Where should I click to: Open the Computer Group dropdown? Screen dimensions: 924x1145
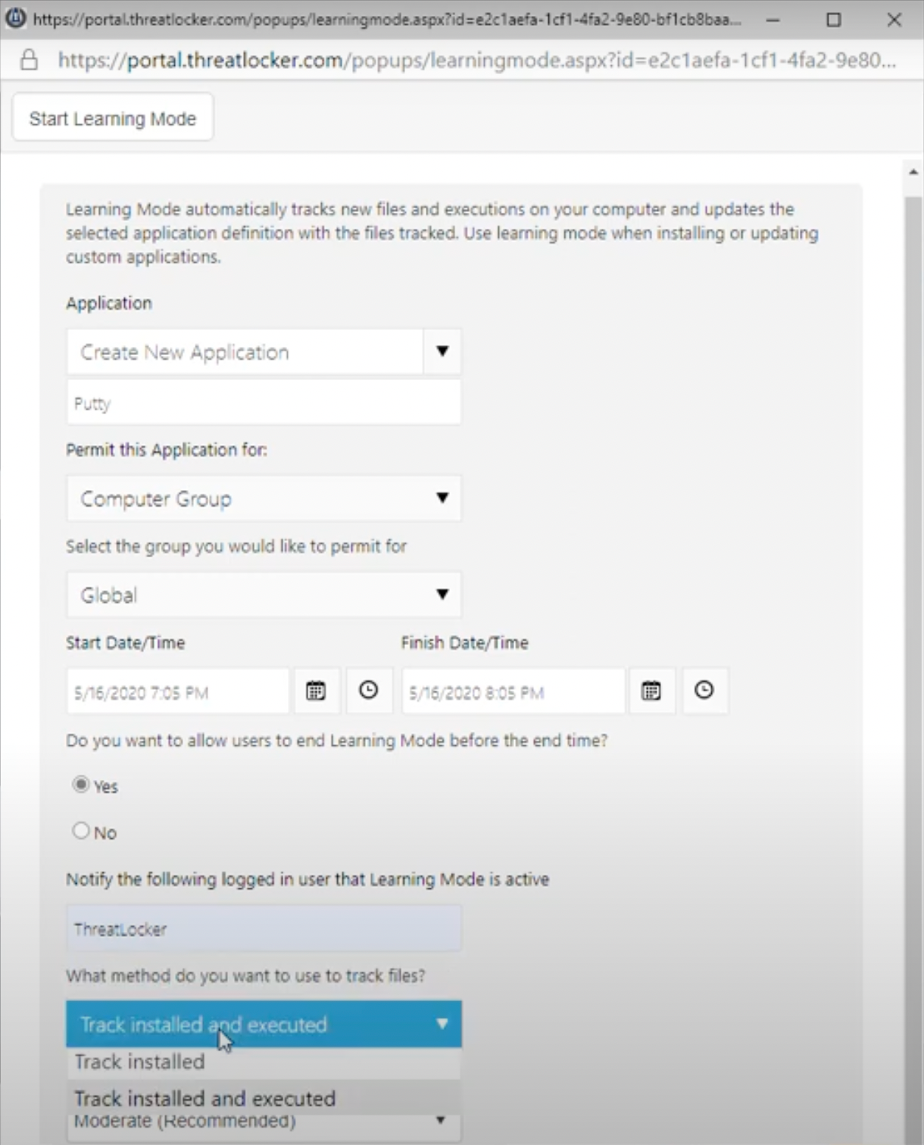click(x=264, y=498)
